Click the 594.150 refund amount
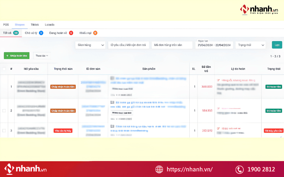This screenshot has height=177, width=284. pyautogui.click(x=207, y=110)
